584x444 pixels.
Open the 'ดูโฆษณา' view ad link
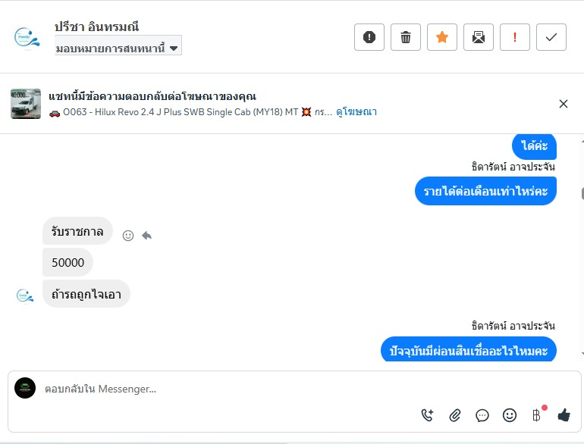click(x=356, y=112)
